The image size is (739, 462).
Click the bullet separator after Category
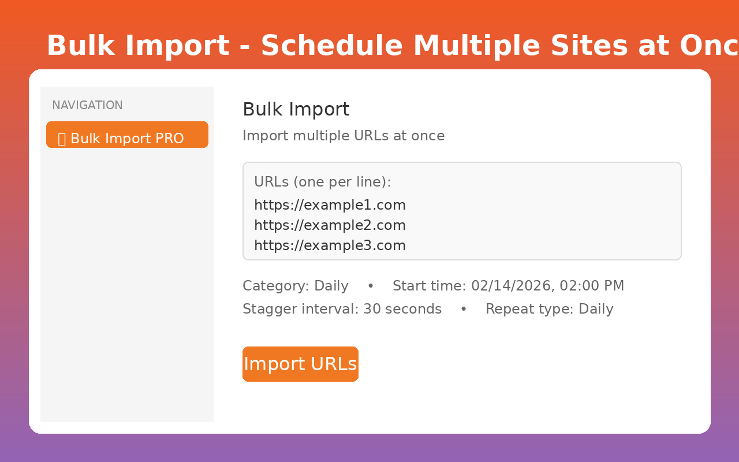tap(371, 286)
